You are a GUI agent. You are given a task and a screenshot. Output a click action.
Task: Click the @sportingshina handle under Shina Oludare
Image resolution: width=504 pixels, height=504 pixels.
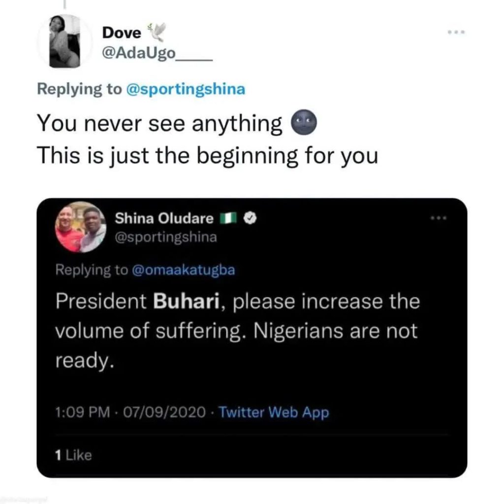click(165, 237)
